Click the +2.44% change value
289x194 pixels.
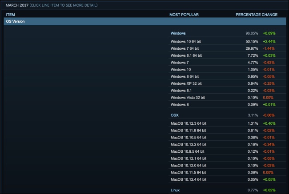(269, 41)
